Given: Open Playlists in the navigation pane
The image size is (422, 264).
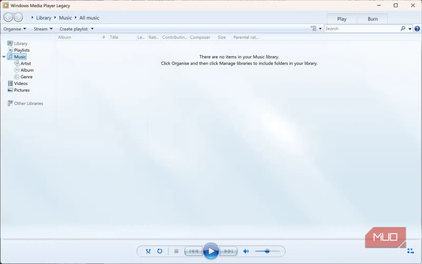Looking at the screenshot, I should 19,50.
